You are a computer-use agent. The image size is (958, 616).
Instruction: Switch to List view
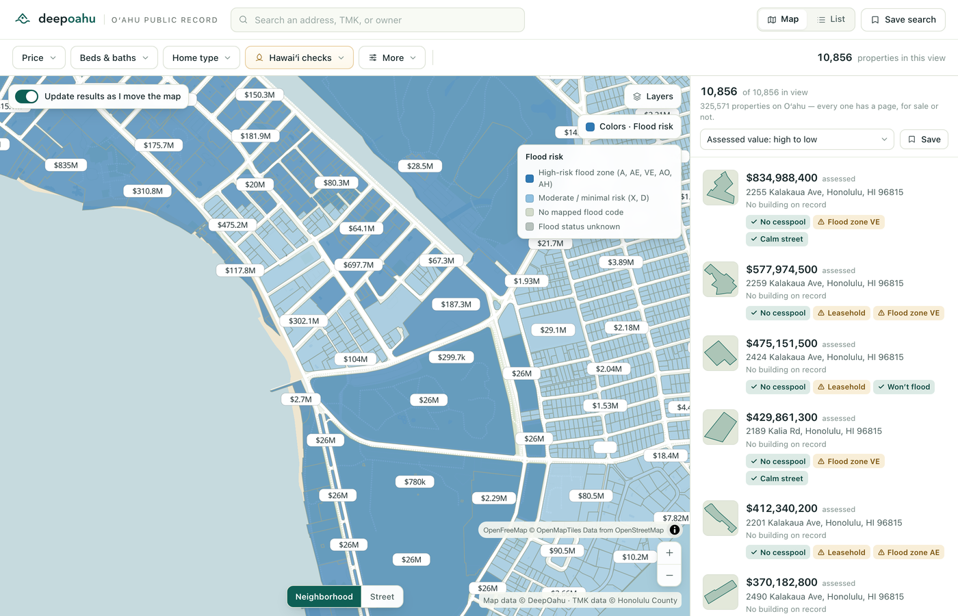(x=831, y=19)
